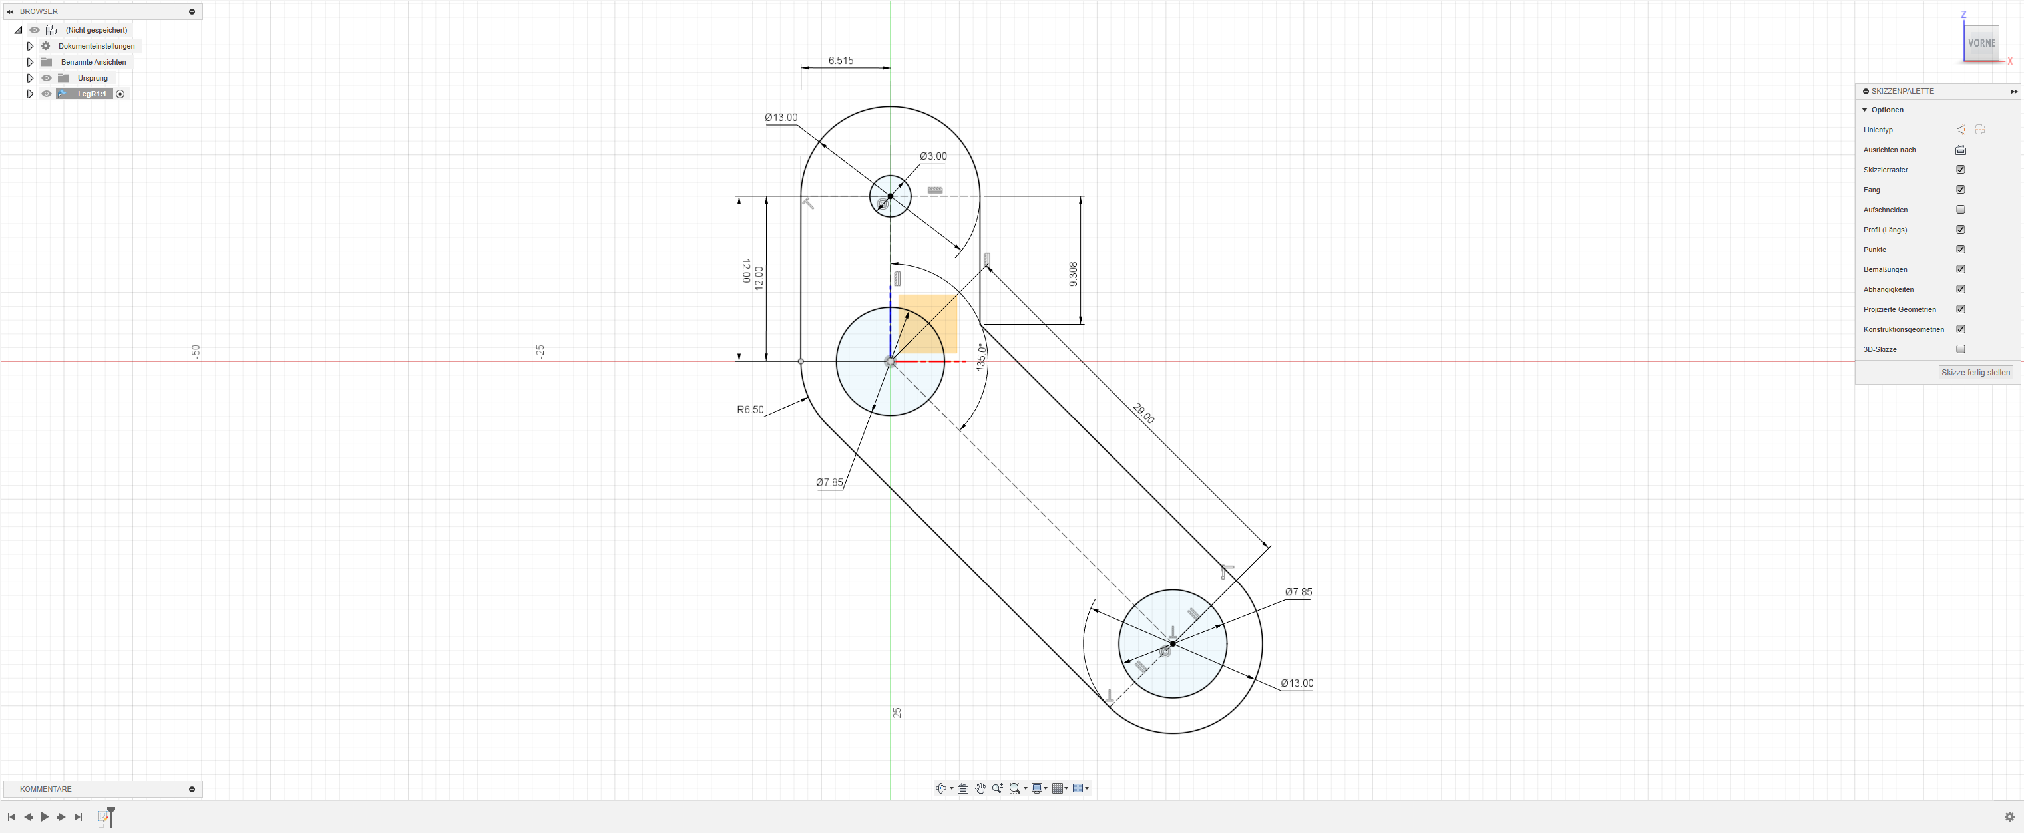Click the VORNE face of the ViewCube
Viewport: 2024px width, 833px height.
pyautogui.click(x=1981, y=43)
